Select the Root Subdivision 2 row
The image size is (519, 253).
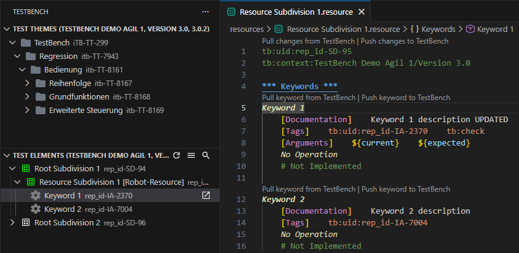point(110,222)
